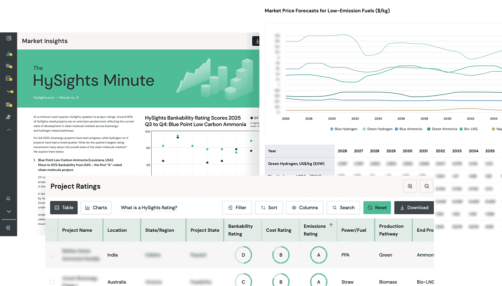Open notifications bell in sidebar
Image resolution: width=502 pixels, height=286 pixels.
pyautogui.click(x=8, y=199)
